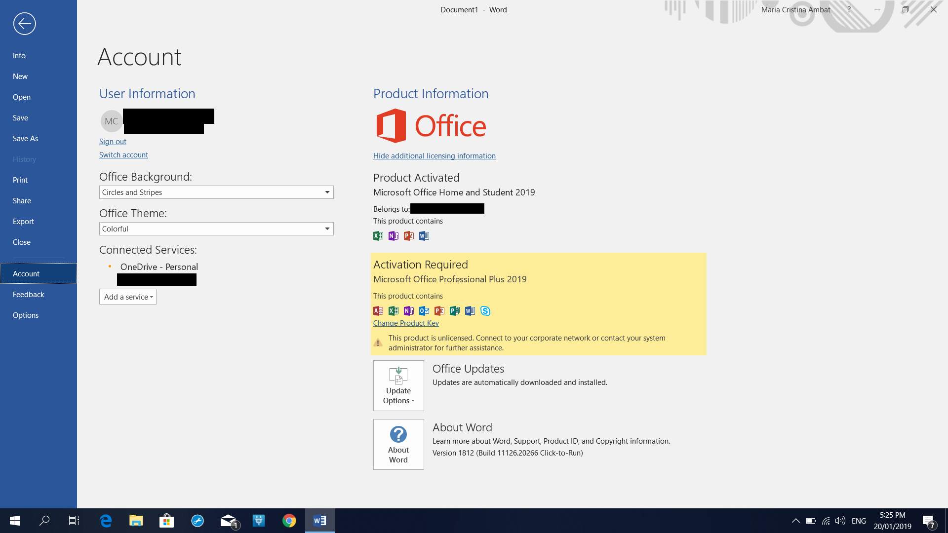This screenshot has height=533, width=948.
Task: Open the Add a service menu
Action: click(128, 297)
